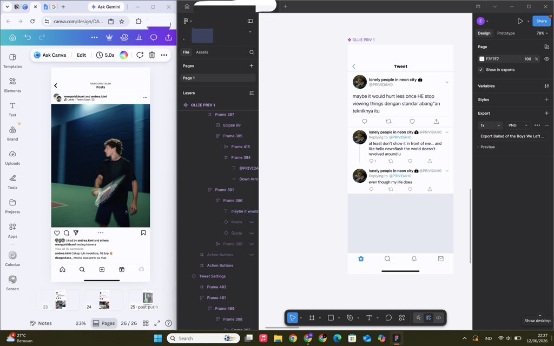Toggle visibility of Frame 388 layer
The width and height of the screenshot is (554, 346).
252,244
